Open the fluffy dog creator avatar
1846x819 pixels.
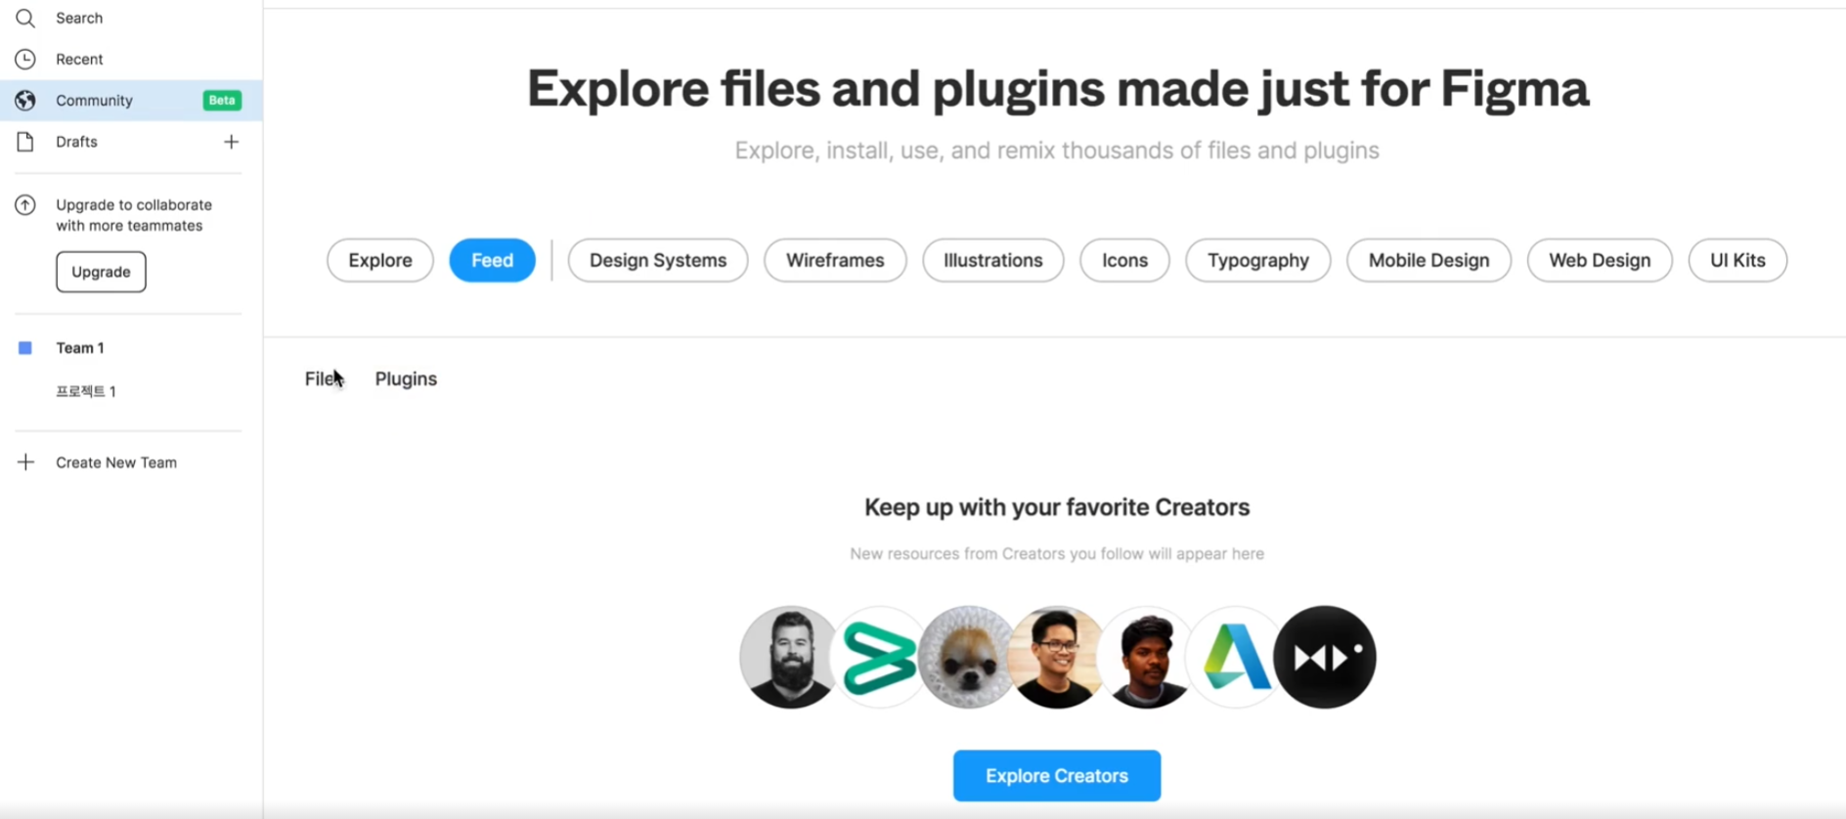tap(967, 657)
